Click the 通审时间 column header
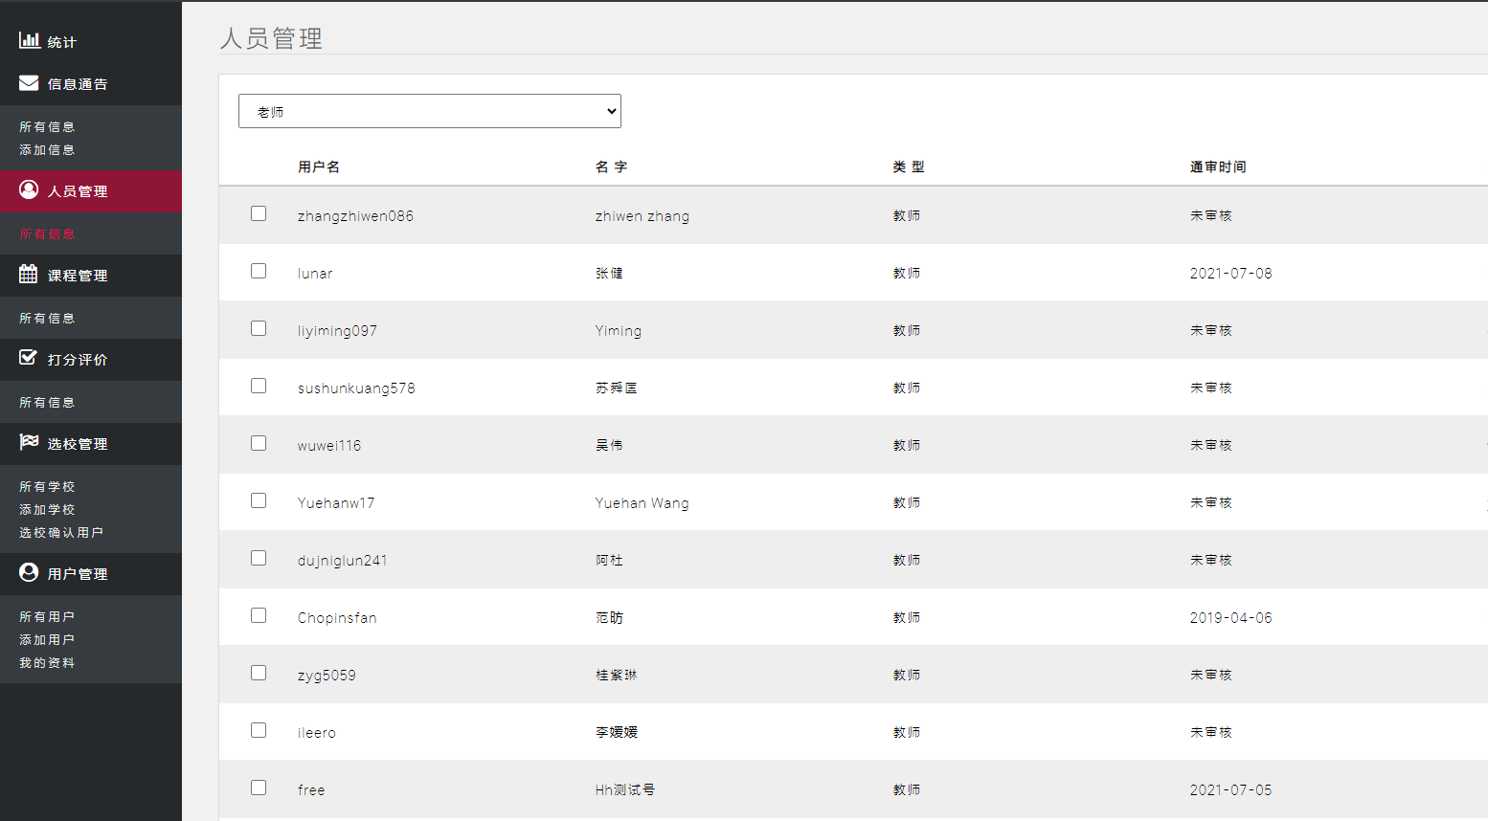This screenshot has width=1488, height=821. (x=1218, y=166)
